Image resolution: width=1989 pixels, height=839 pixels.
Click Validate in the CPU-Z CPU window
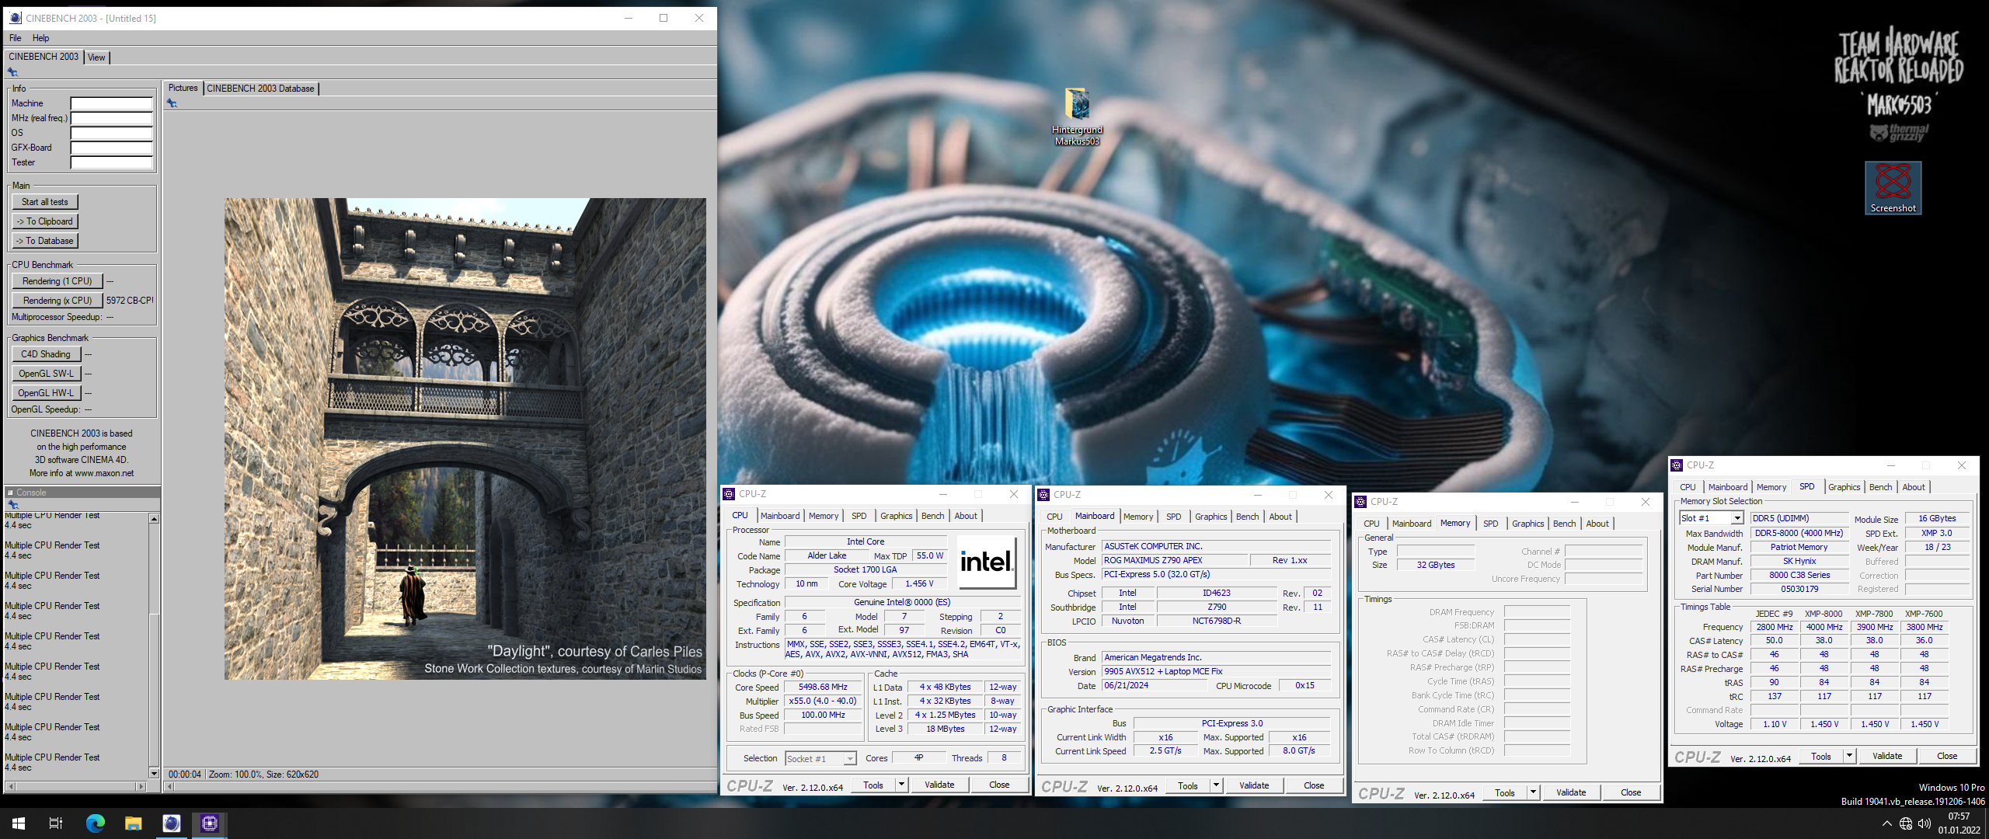point(939,785)
